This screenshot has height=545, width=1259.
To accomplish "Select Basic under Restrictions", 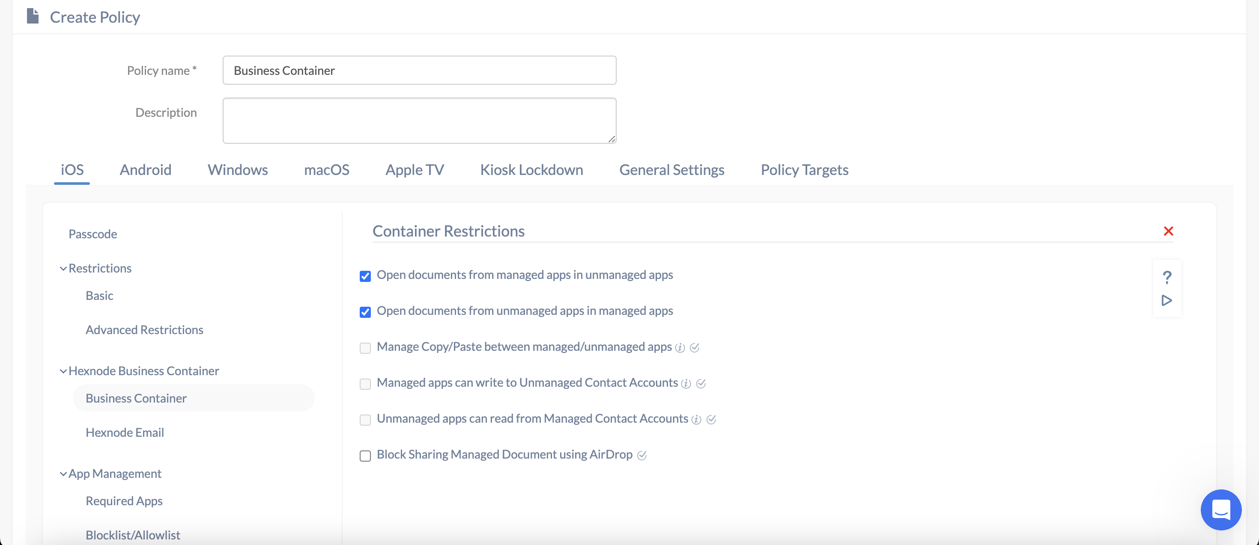I will click(99, 296).
